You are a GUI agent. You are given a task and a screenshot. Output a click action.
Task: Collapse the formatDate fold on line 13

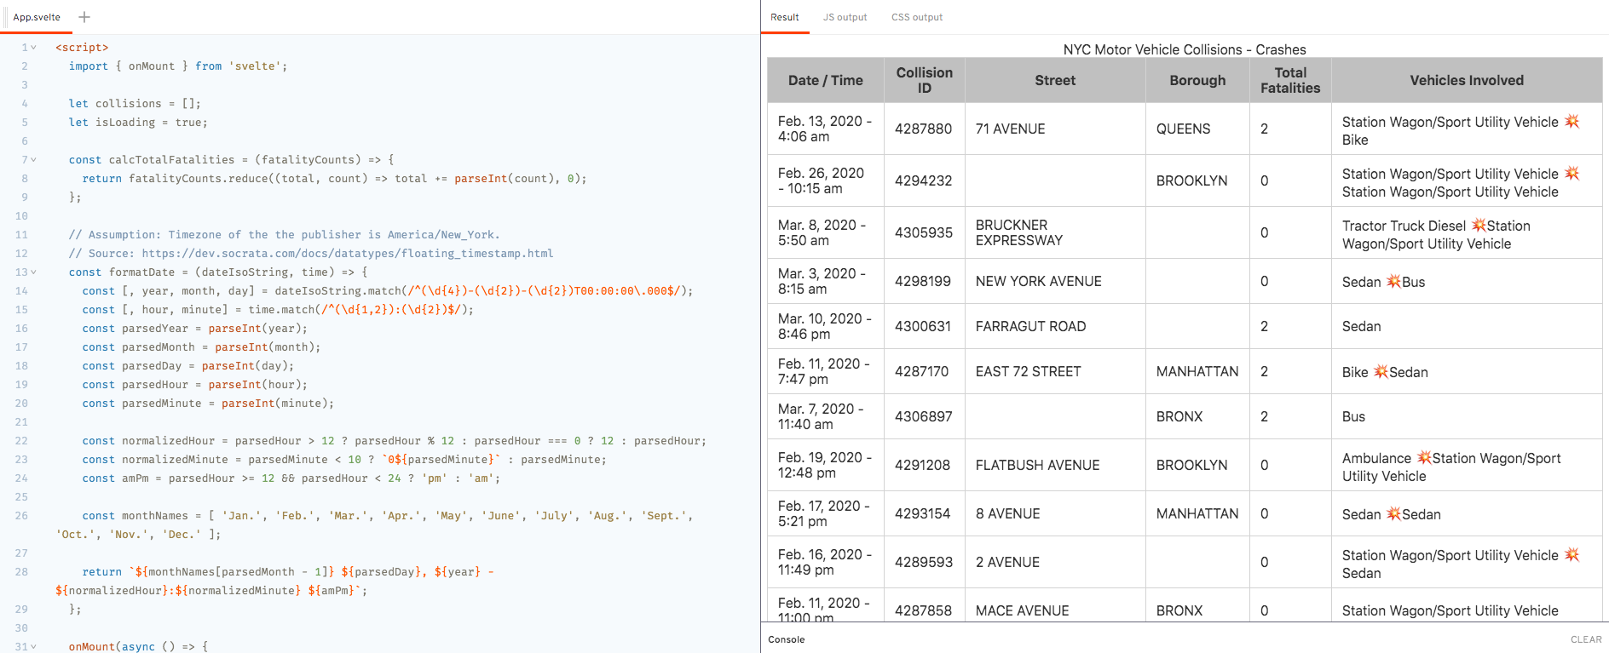(x=33, y=272)
